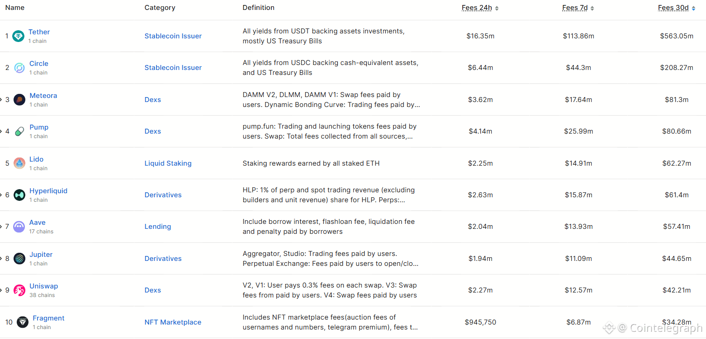The image size is (706, 339).
Task: Click the Pump pill logo icon
Action: point(19,131)
